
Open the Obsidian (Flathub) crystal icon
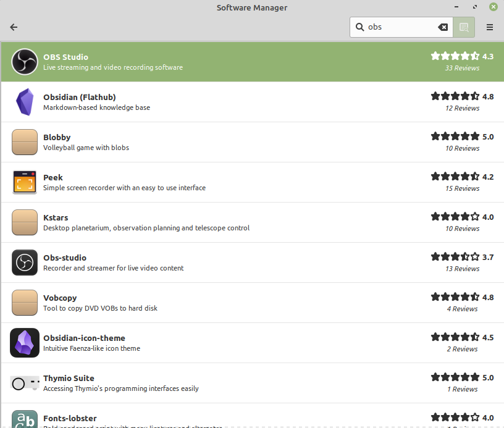click(x=25, y=102)
